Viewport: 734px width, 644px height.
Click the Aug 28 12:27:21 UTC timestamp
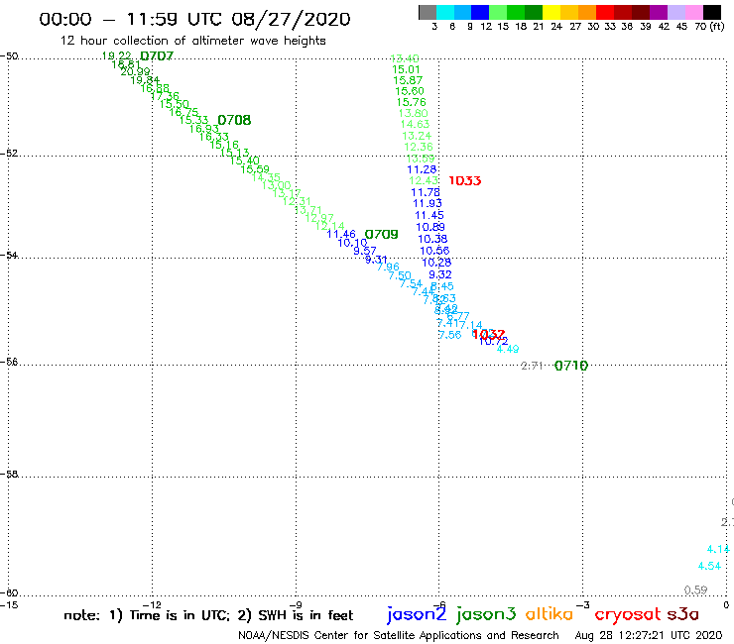[x=649, y=636]
